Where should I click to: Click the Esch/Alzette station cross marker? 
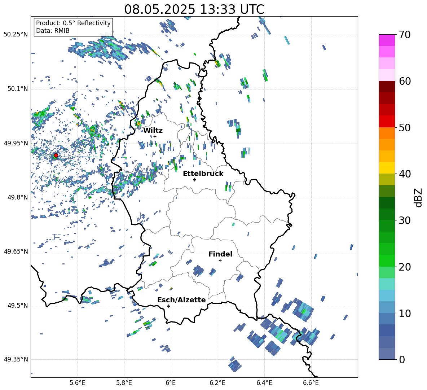168,306
